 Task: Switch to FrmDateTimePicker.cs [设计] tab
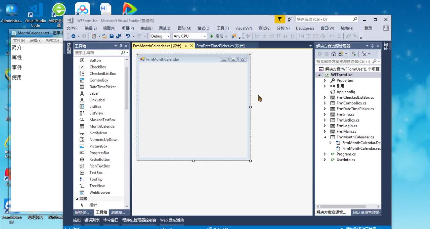click(220, 46)
